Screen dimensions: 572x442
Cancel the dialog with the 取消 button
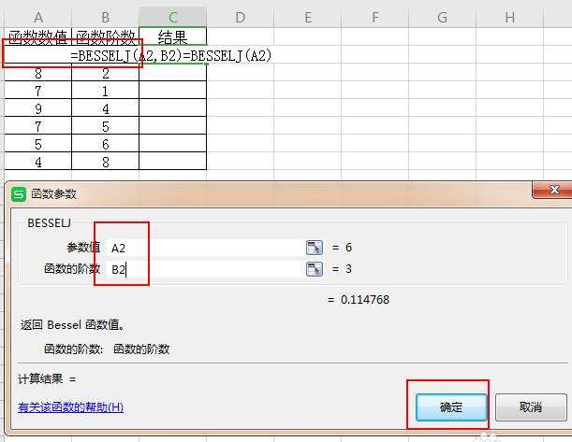[531, 407]
